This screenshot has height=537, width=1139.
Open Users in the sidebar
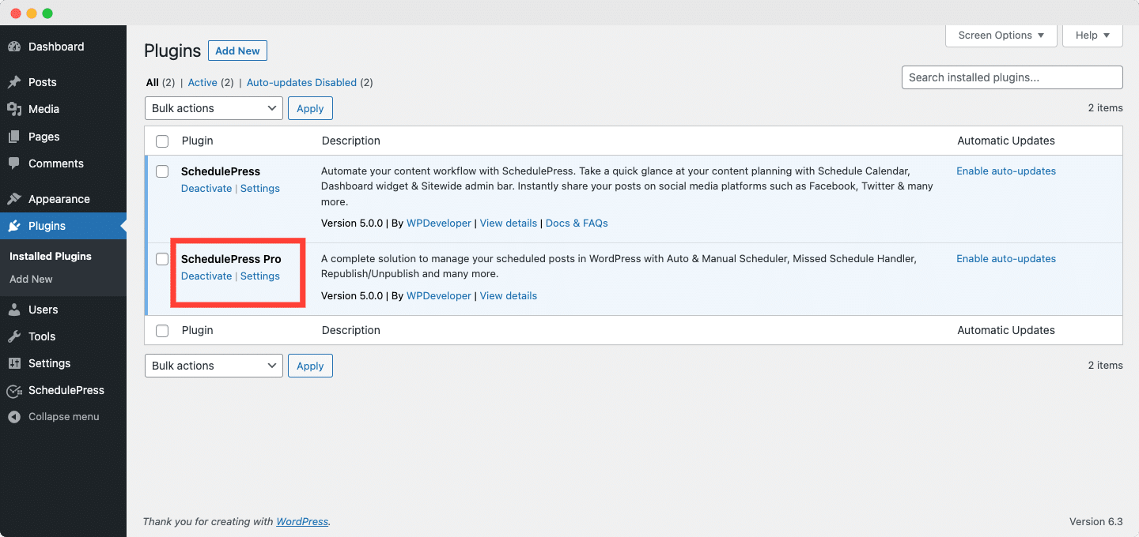[x=44, y=310]
